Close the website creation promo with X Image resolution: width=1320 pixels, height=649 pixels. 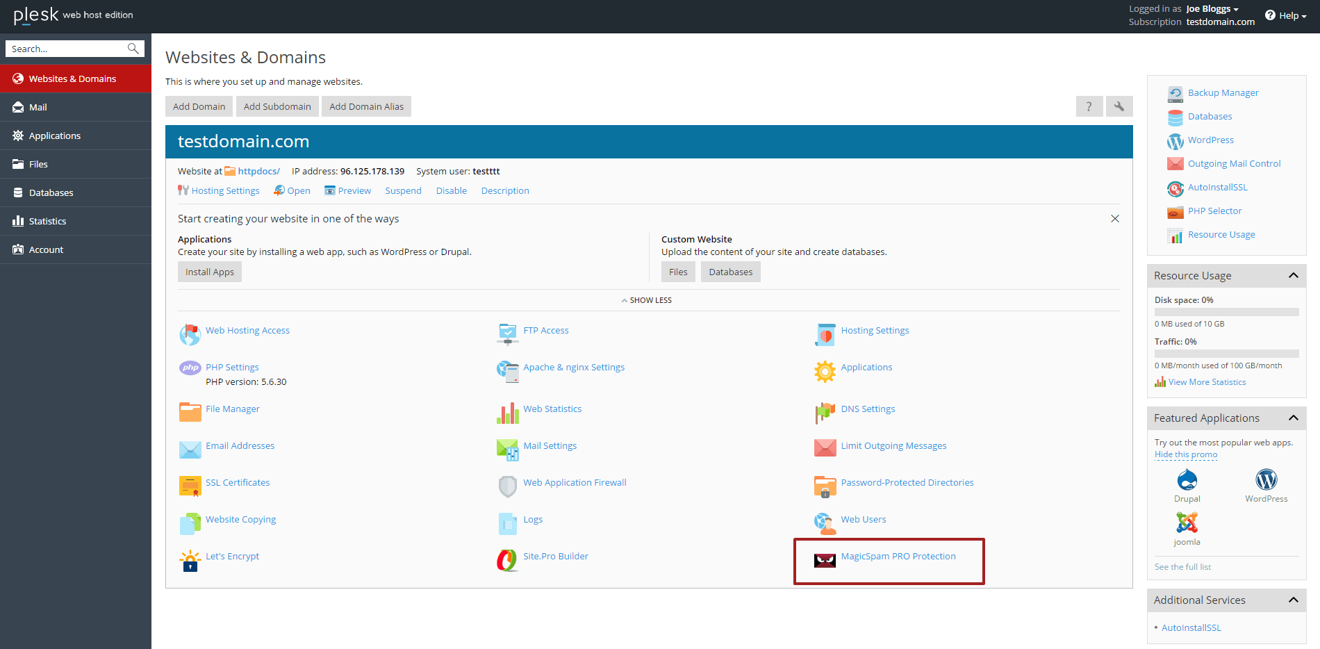tap(1115, 219)
